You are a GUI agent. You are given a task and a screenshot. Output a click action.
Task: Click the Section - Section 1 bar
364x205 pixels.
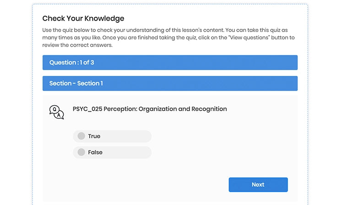[x=170, y=83]
